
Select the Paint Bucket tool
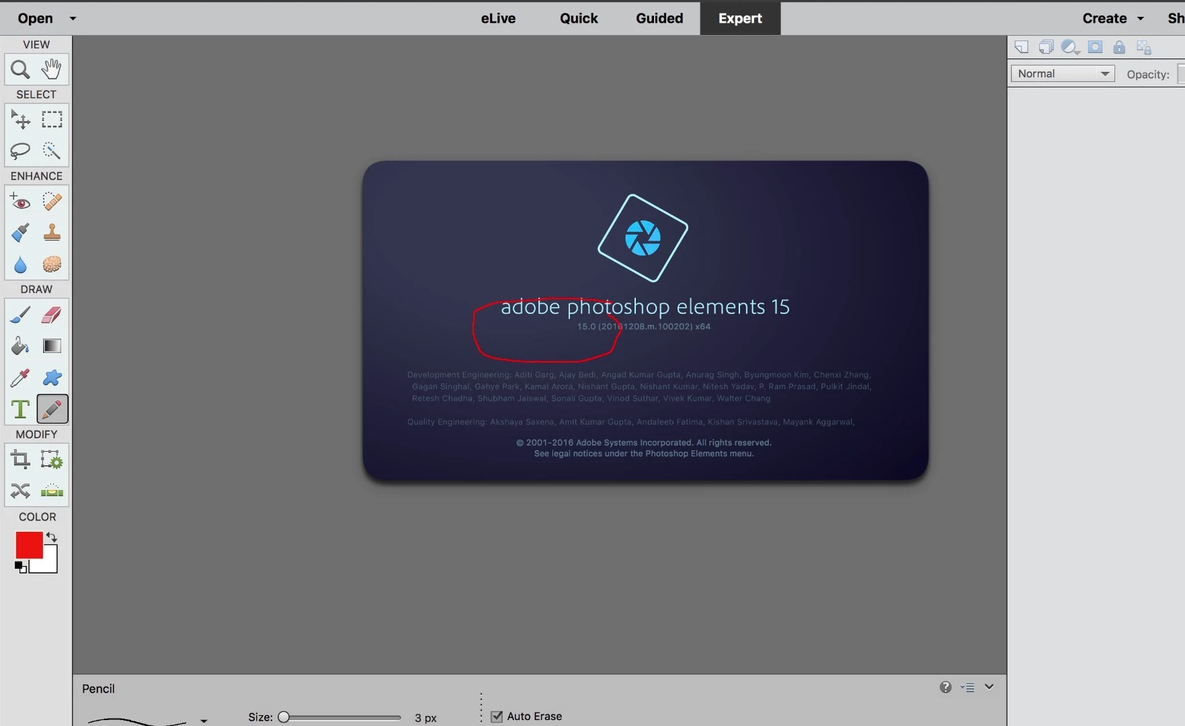pos(20,346)
